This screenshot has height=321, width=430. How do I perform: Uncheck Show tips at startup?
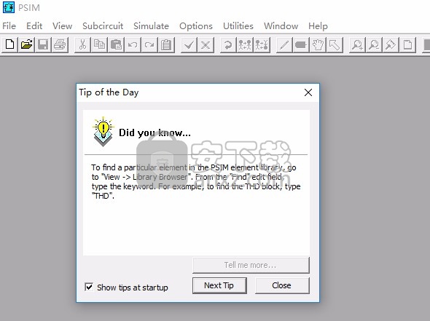[89, 287]
